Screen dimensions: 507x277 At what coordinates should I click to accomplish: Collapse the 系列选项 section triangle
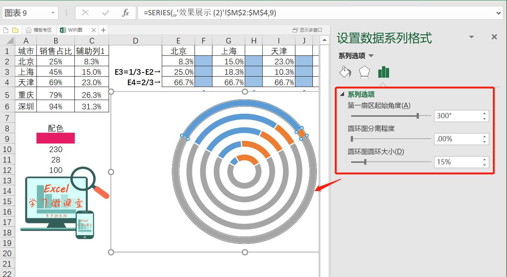click(342, 94)
